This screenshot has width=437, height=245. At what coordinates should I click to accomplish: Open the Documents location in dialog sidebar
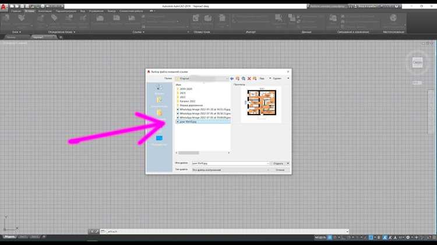159,102
